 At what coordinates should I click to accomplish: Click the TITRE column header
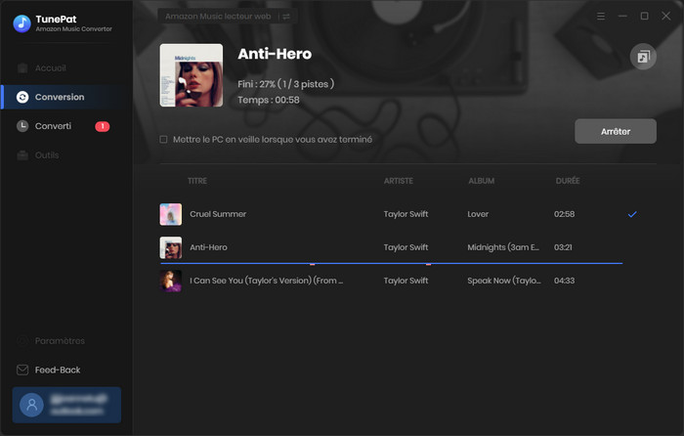(x=197, y=181)
